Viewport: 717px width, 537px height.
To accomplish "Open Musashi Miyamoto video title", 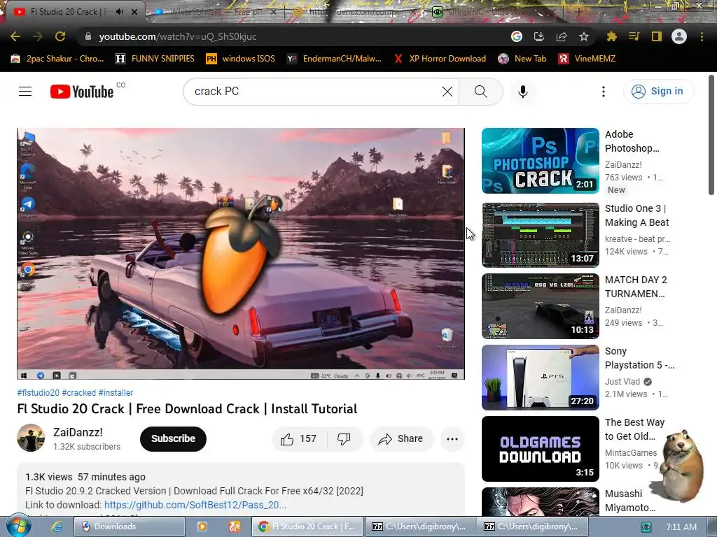I will tap(630, 501).
